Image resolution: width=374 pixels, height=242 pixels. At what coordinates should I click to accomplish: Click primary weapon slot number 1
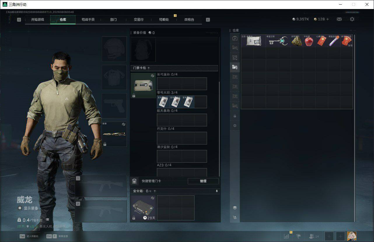tap(101, 186)
